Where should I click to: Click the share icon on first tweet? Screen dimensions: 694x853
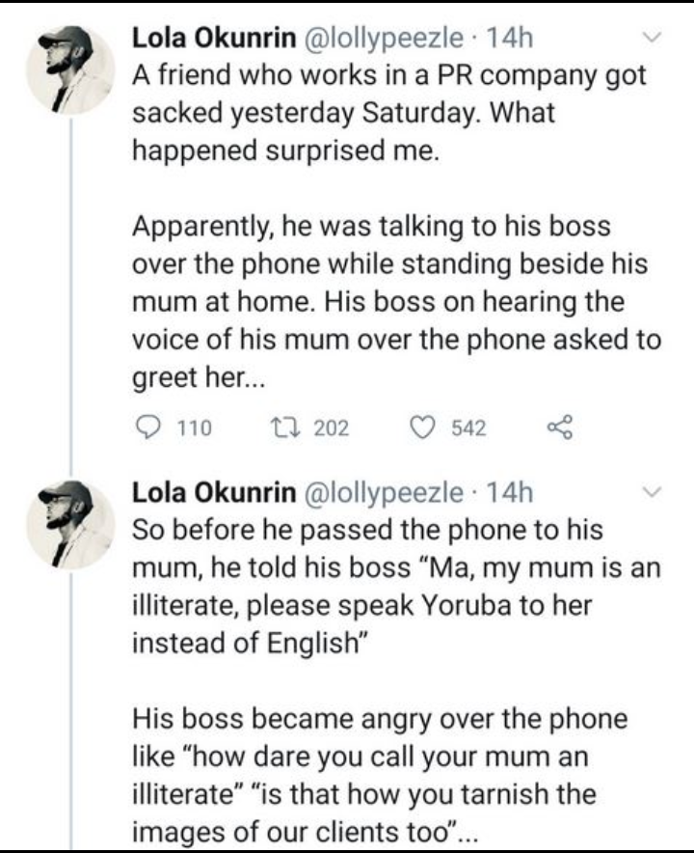pyautogui.click(x=557, y=426)
